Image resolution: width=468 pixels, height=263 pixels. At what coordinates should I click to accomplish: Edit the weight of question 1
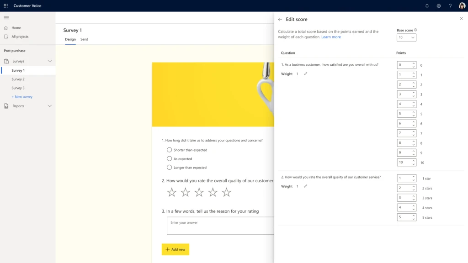coord(305,74)
